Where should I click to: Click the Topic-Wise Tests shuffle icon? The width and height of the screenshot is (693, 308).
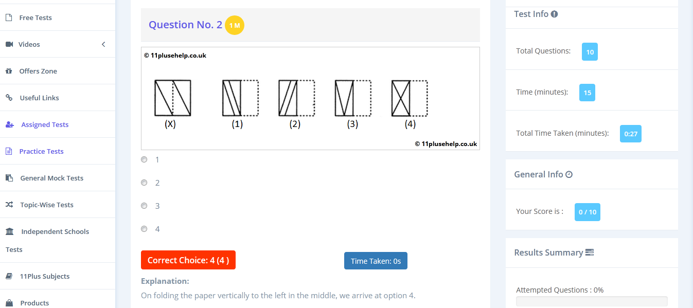(x=9, y=205)
